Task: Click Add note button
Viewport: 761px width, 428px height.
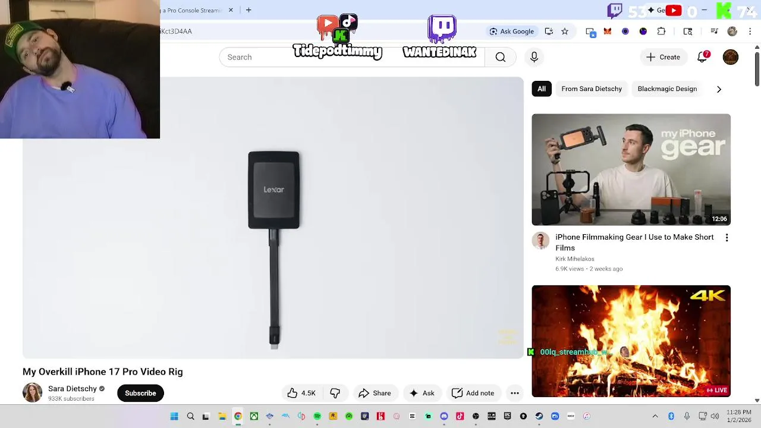Action: pos(473,393)
